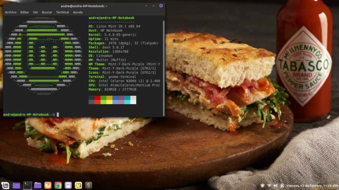The height and width of the screenshot is (190, 339).
Task: Click the red color block in neofetch palette
Action: [97, 100]
